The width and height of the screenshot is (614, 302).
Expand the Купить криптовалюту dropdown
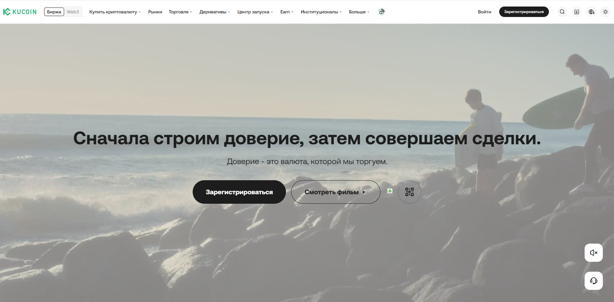115,12
